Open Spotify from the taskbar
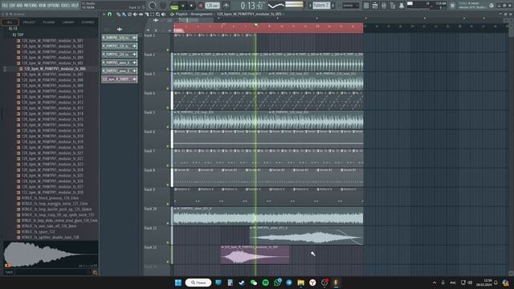 point(266,283)
